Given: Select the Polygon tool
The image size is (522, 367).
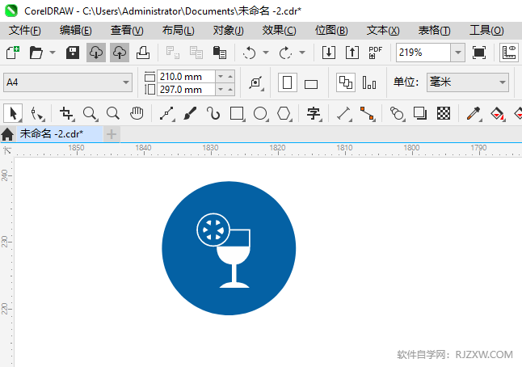Looking at the screenshot, I should 284,113.
